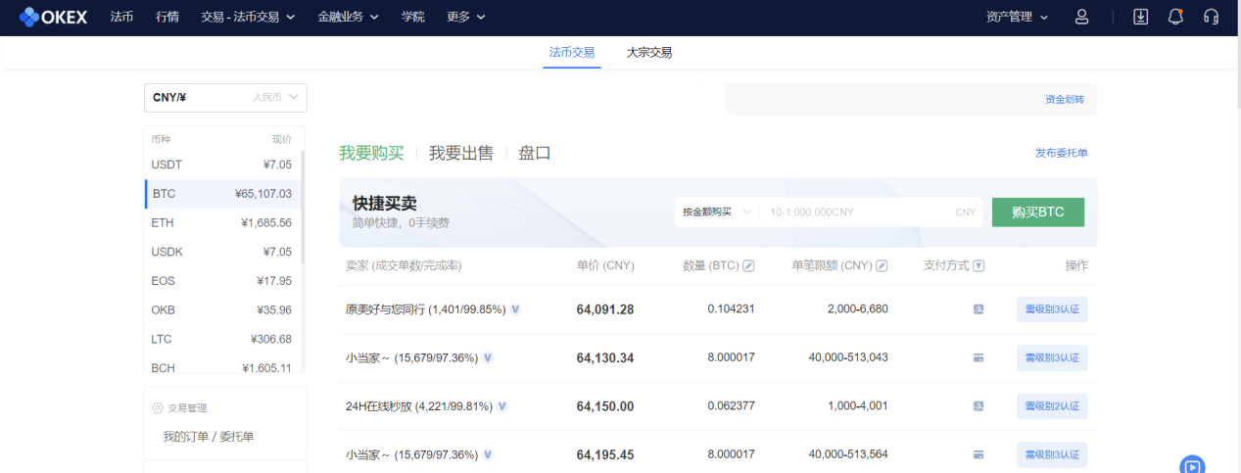The image size is (1241, 473).
Task: Click seller name 24H在线秒放
Action: (x=382, y=406)
